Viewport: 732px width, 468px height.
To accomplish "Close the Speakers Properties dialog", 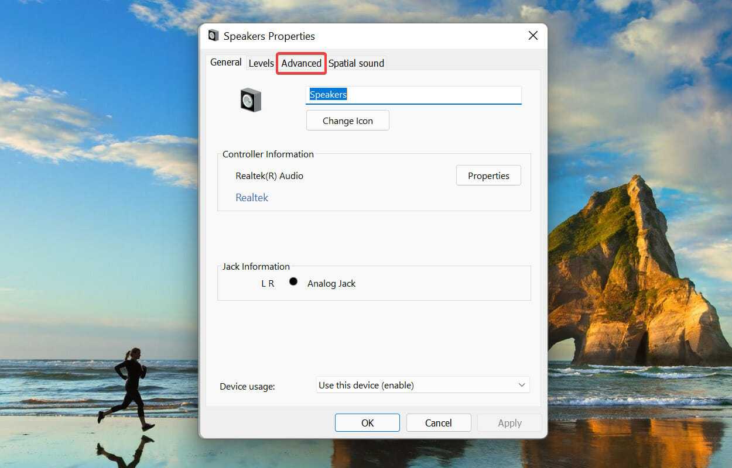I will (533, 36).
